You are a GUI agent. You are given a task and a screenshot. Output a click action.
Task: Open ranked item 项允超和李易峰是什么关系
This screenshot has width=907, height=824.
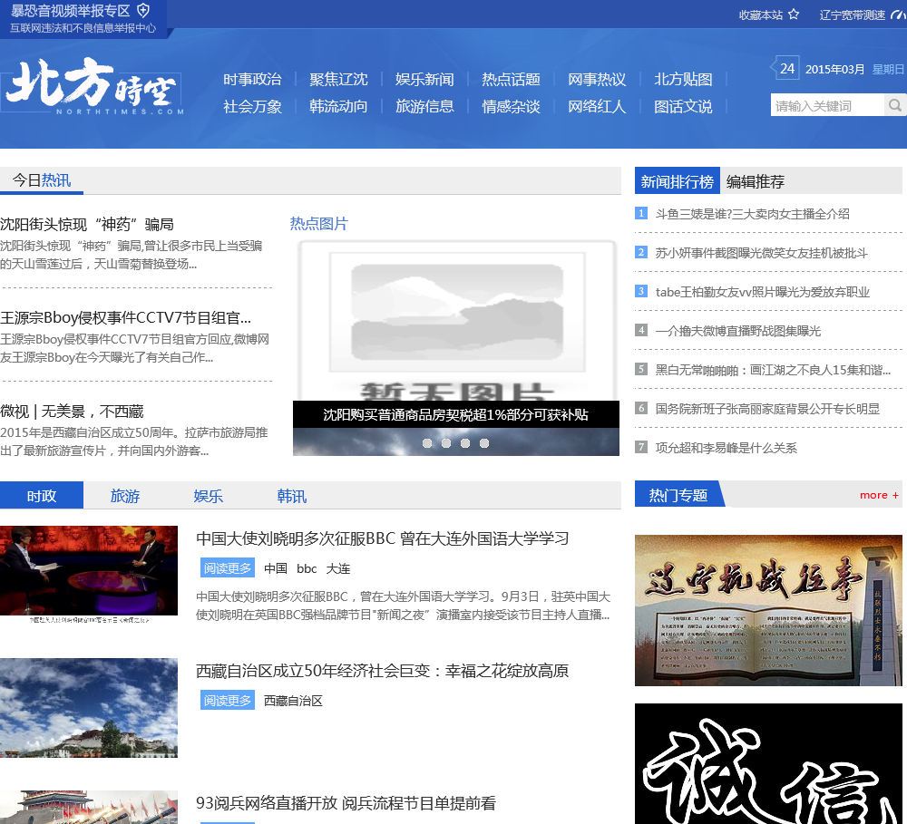click(726, 448)
